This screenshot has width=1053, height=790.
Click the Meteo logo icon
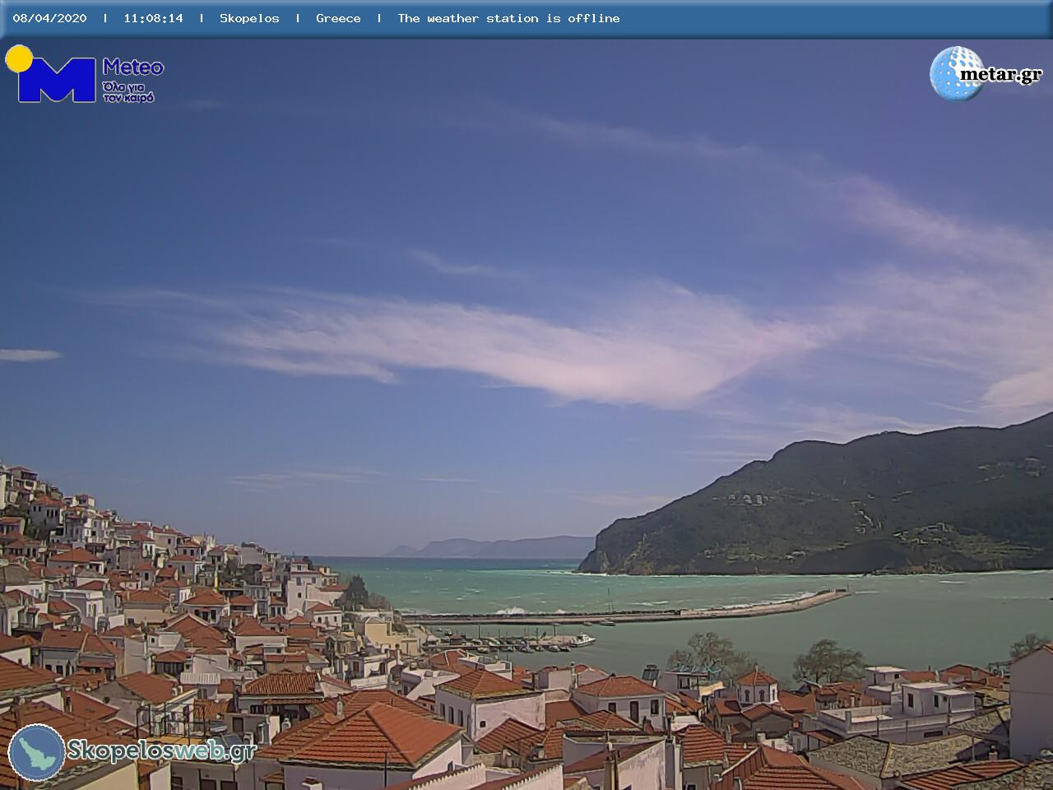[x=51, y=74]
